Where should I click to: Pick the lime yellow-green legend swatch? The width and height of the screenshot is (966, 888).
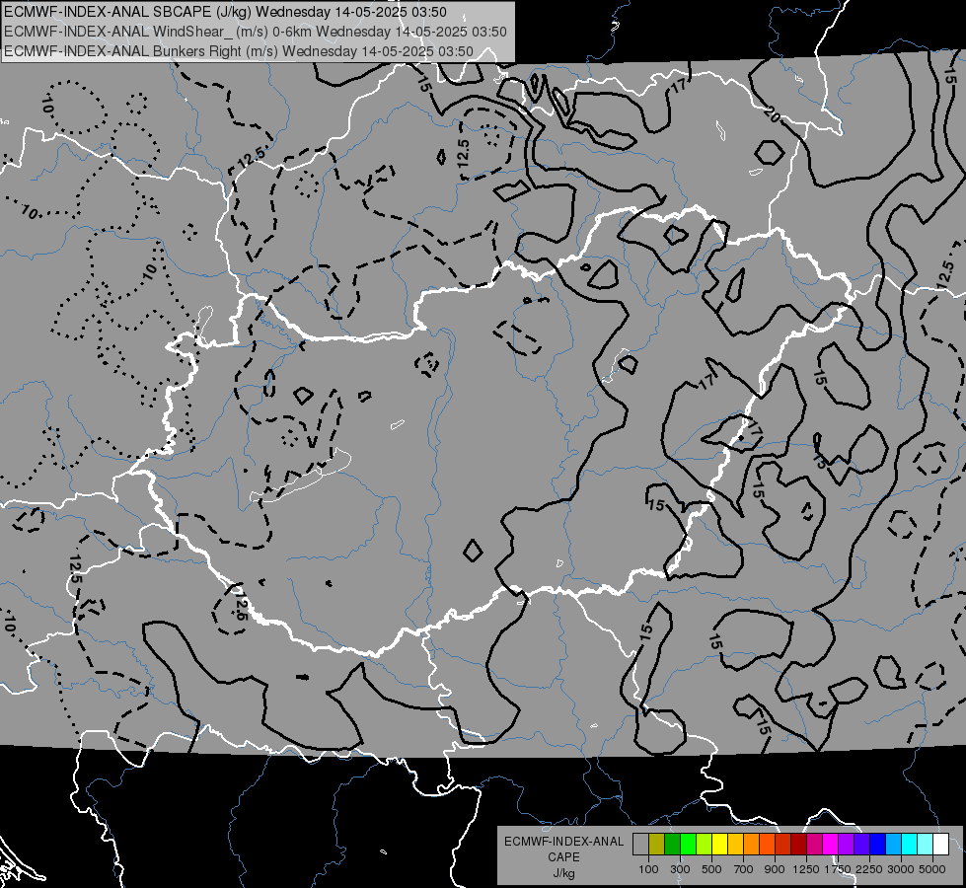pyautogui.click(x=704, y=844)
